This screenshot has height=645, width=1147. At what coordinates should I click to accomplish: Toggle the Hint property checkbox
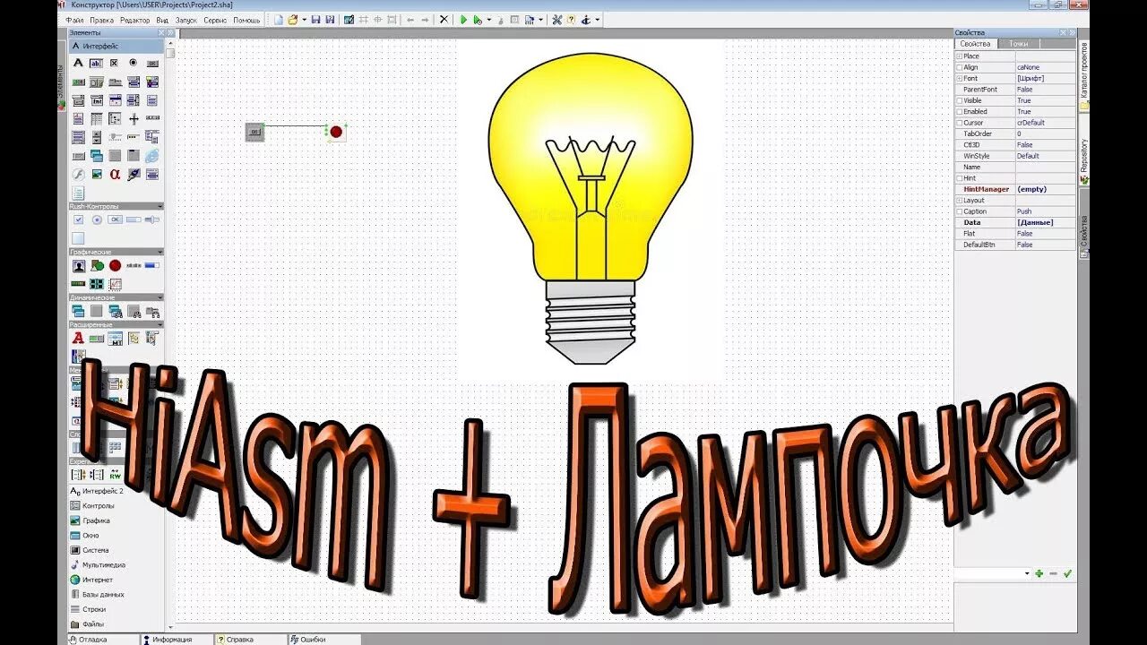(x=959, y=178)
